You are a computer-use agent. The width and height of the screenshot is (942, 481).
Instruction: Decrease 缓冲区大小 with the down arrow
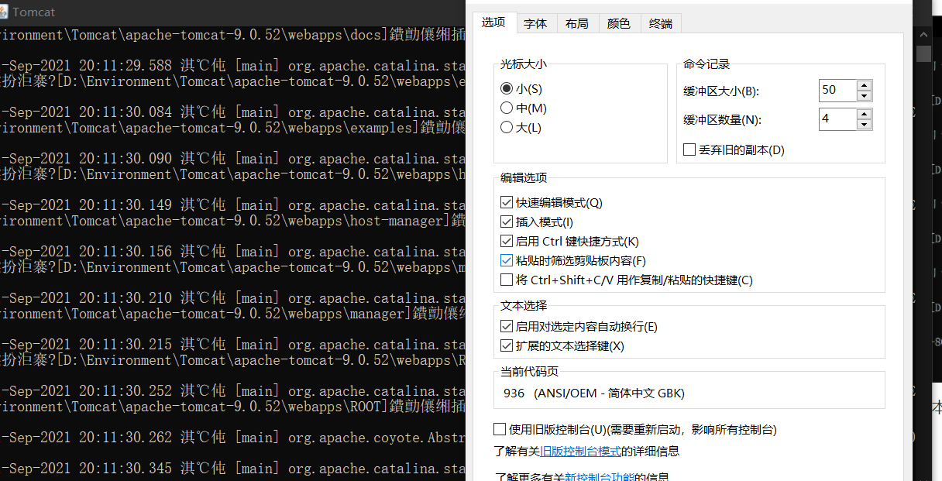pyautogui.click(x=865, y=95)
